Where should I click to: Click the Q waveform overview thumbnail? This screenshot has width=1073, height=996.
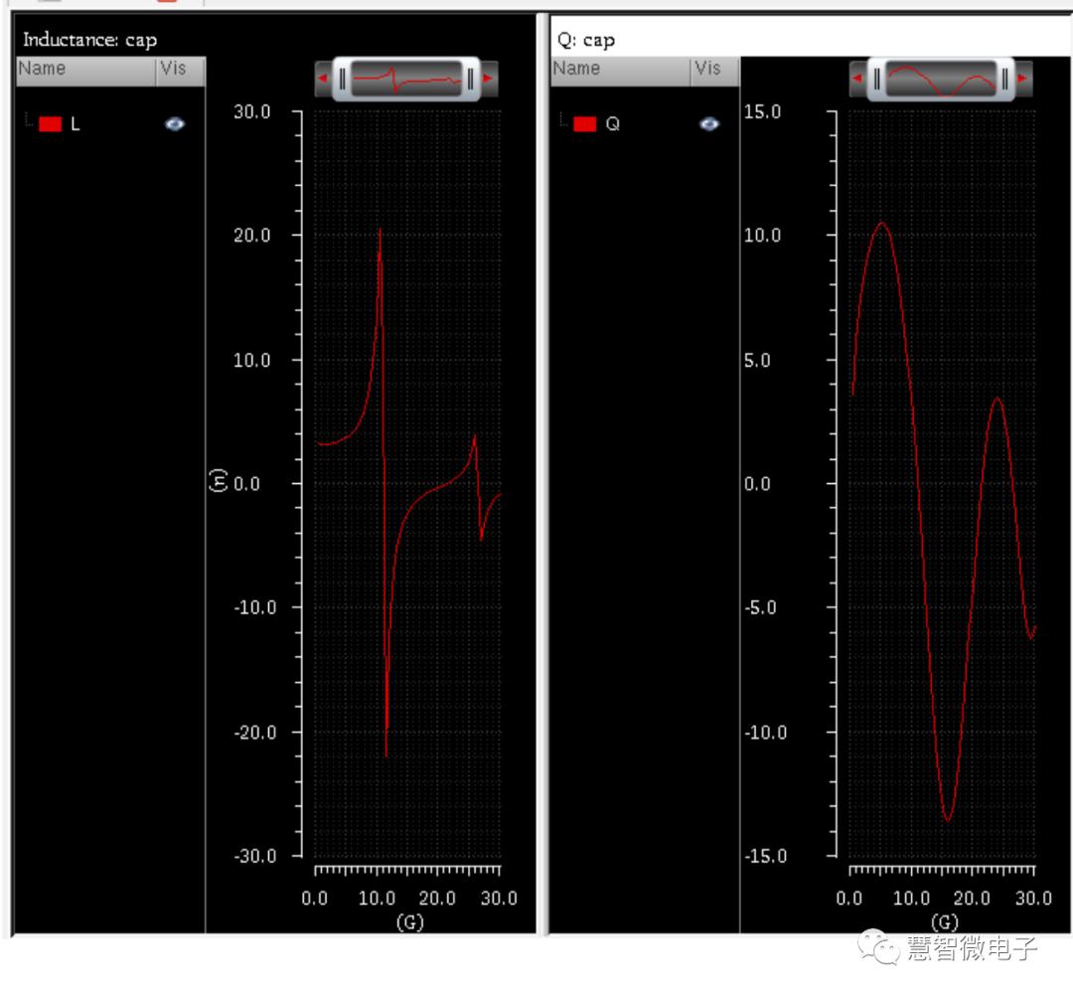[x=941, y=80]
